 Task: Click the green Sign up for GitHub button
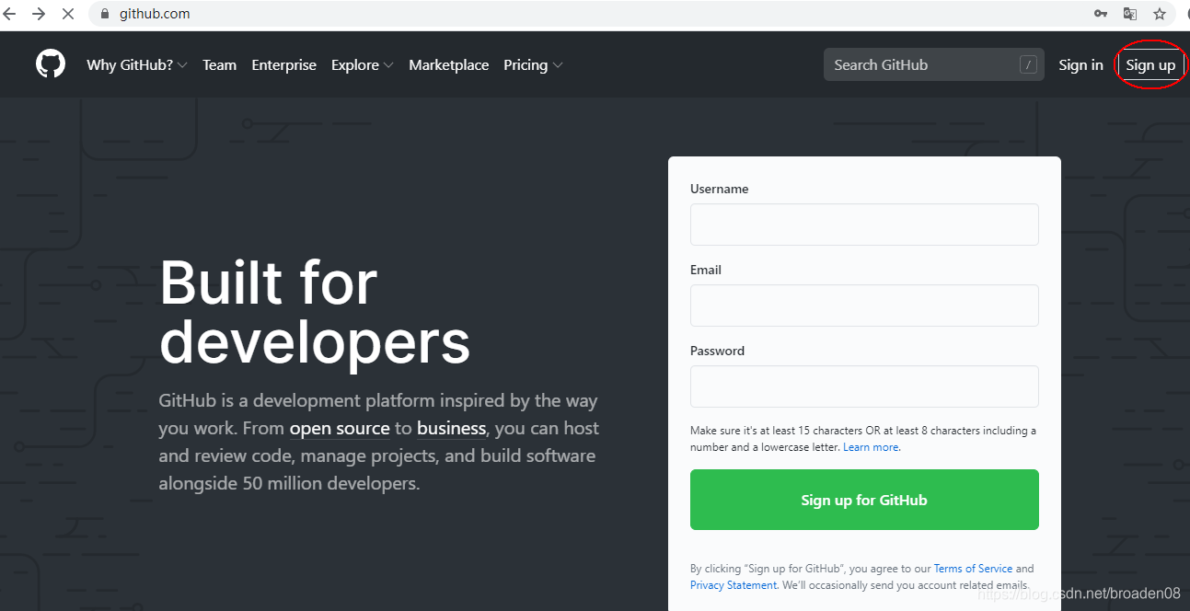point(864,500)
